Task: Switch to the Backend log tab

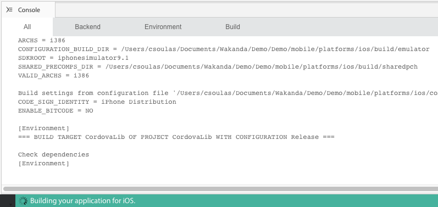Action: [87, 27]
